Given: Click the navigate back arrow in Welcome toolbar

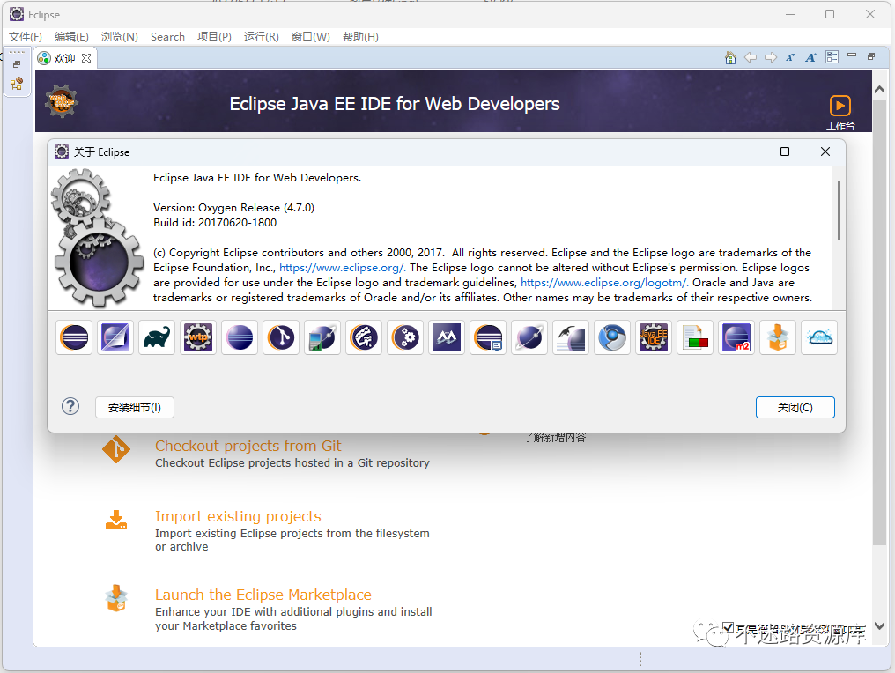Looking at the screenshot, I should click(x=751, y=57).
